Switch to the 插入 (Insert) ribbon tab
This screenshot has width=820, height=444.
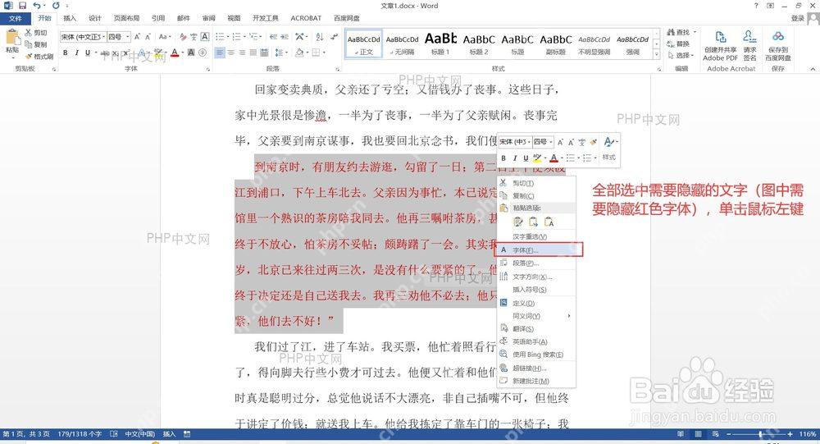70,18
